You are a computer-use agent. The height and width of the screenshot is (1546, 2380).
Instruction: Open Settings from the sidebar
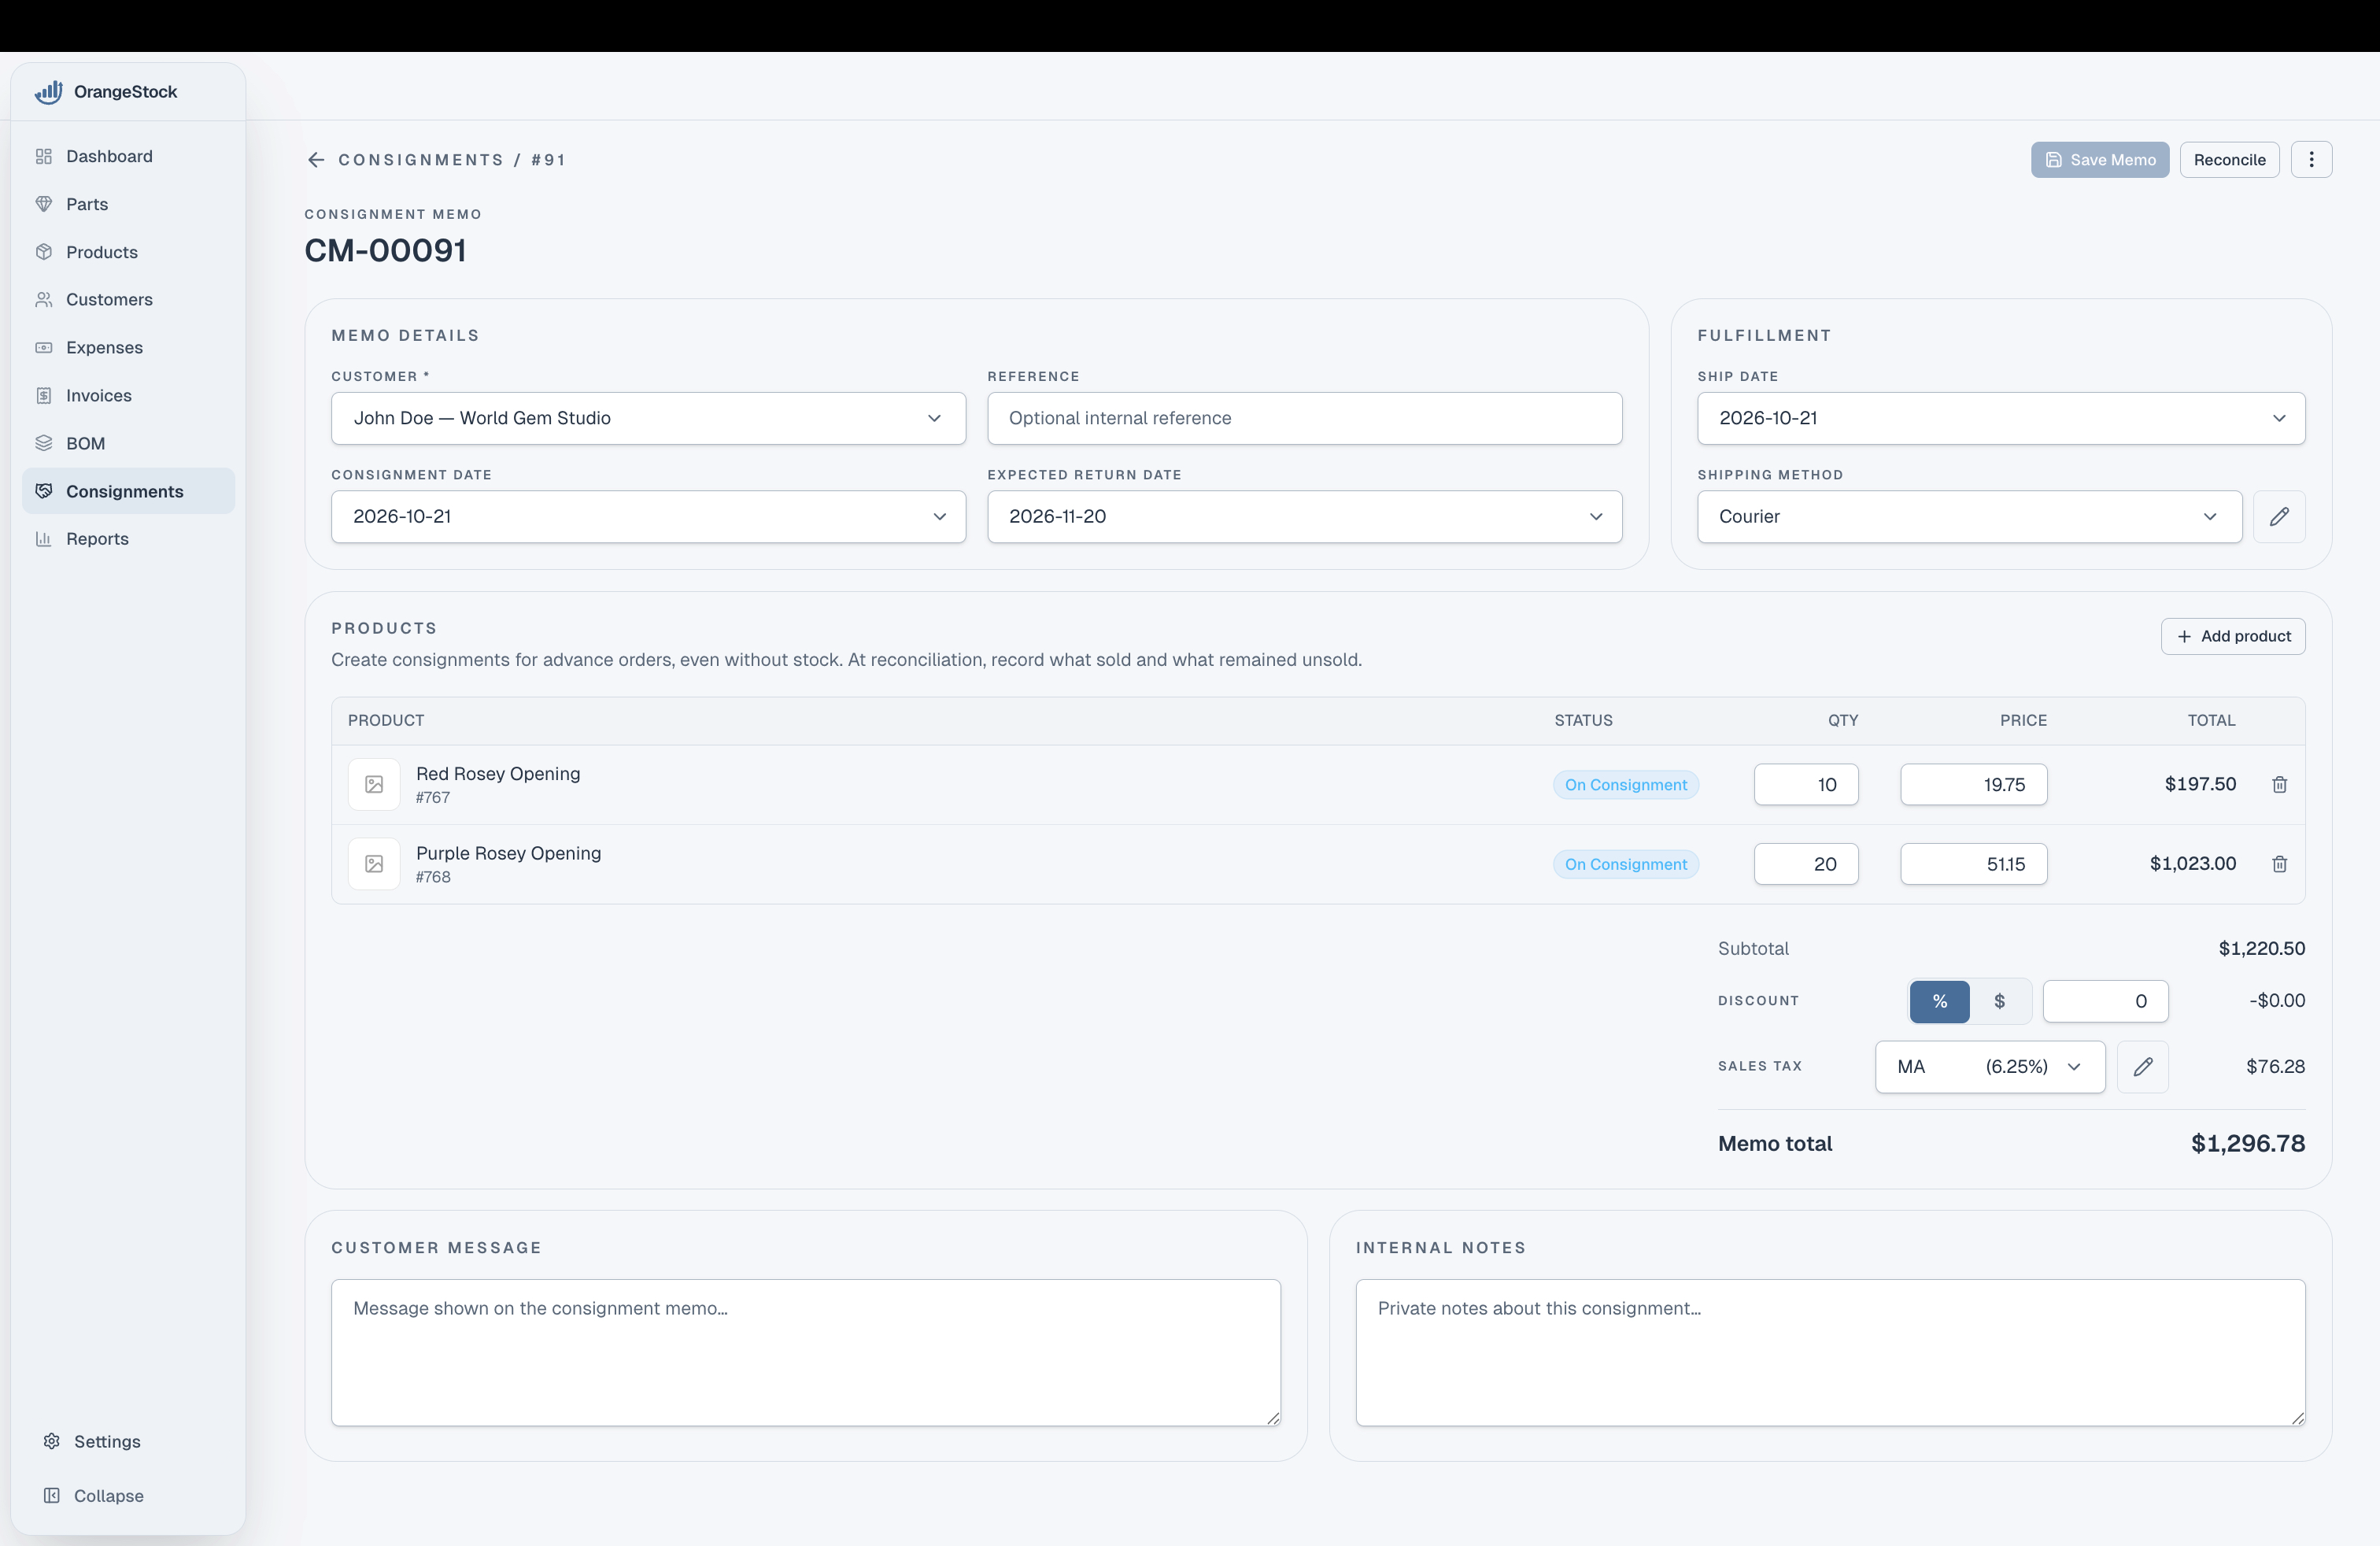click(x=128, y=1442)
